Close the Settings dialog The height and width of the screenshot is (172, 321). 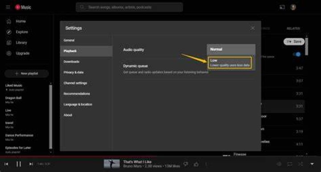(253, 28)
